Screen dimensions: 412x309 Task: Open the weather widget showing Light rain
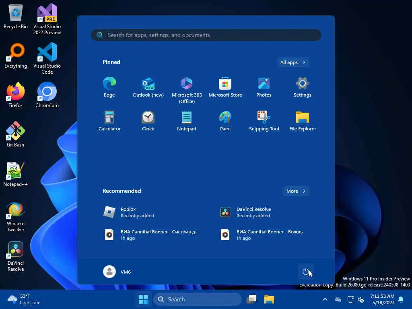(24, 299)
